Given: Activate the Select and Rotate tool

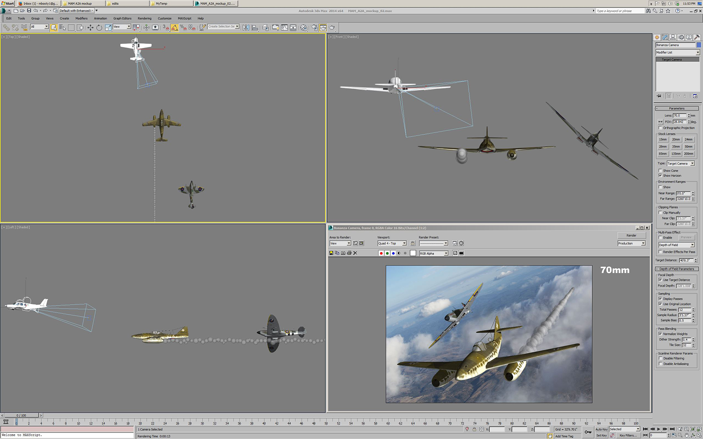Looking at the screenshot, I should (99, 27).
